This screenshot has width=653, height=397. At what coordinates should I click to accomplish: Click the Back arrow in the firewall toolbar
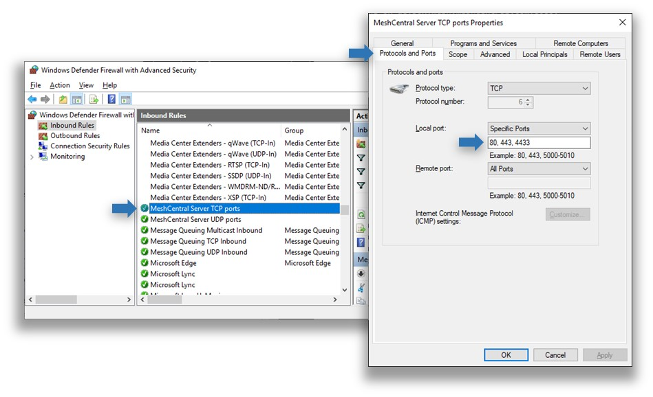point(32,100)
